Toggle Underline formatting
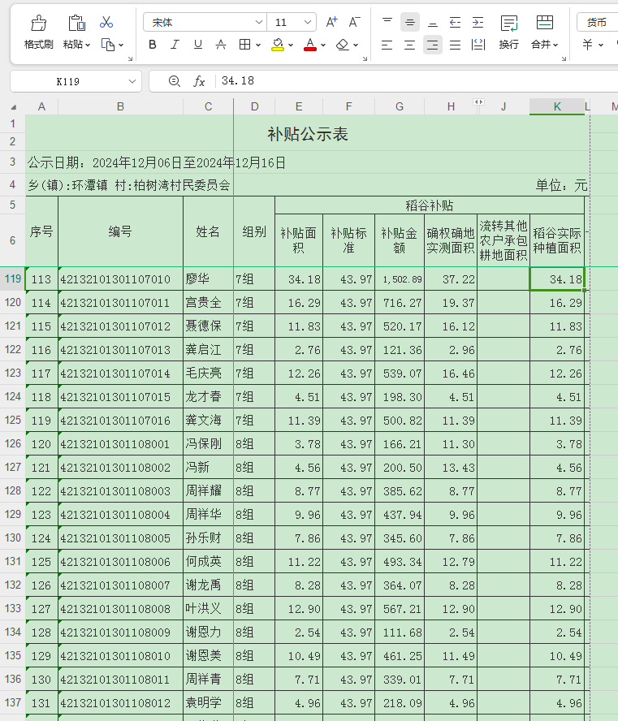 [x=197, y=45]
